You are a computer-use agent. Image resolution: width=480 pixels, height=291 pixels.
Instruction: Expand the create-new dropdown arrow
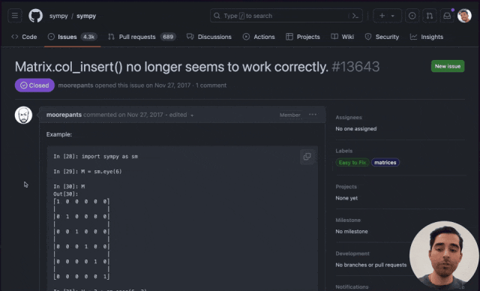393,16
